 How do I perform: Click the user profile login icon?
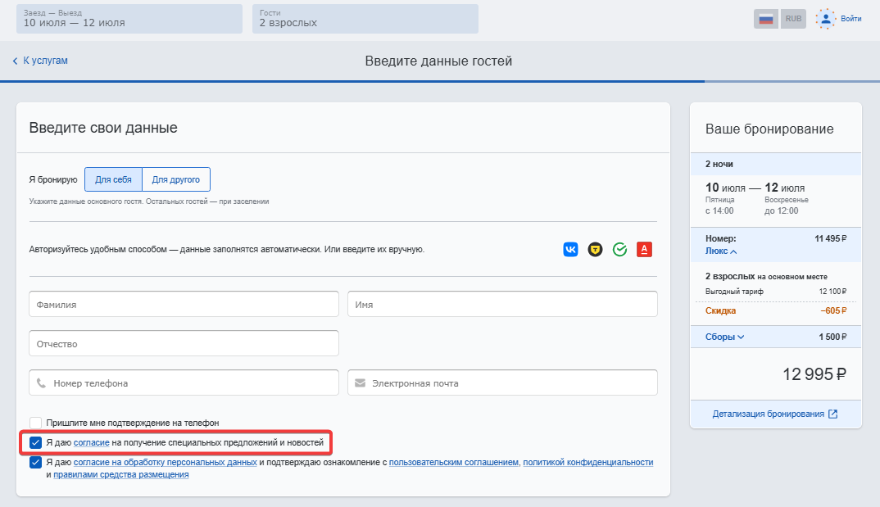826,19
